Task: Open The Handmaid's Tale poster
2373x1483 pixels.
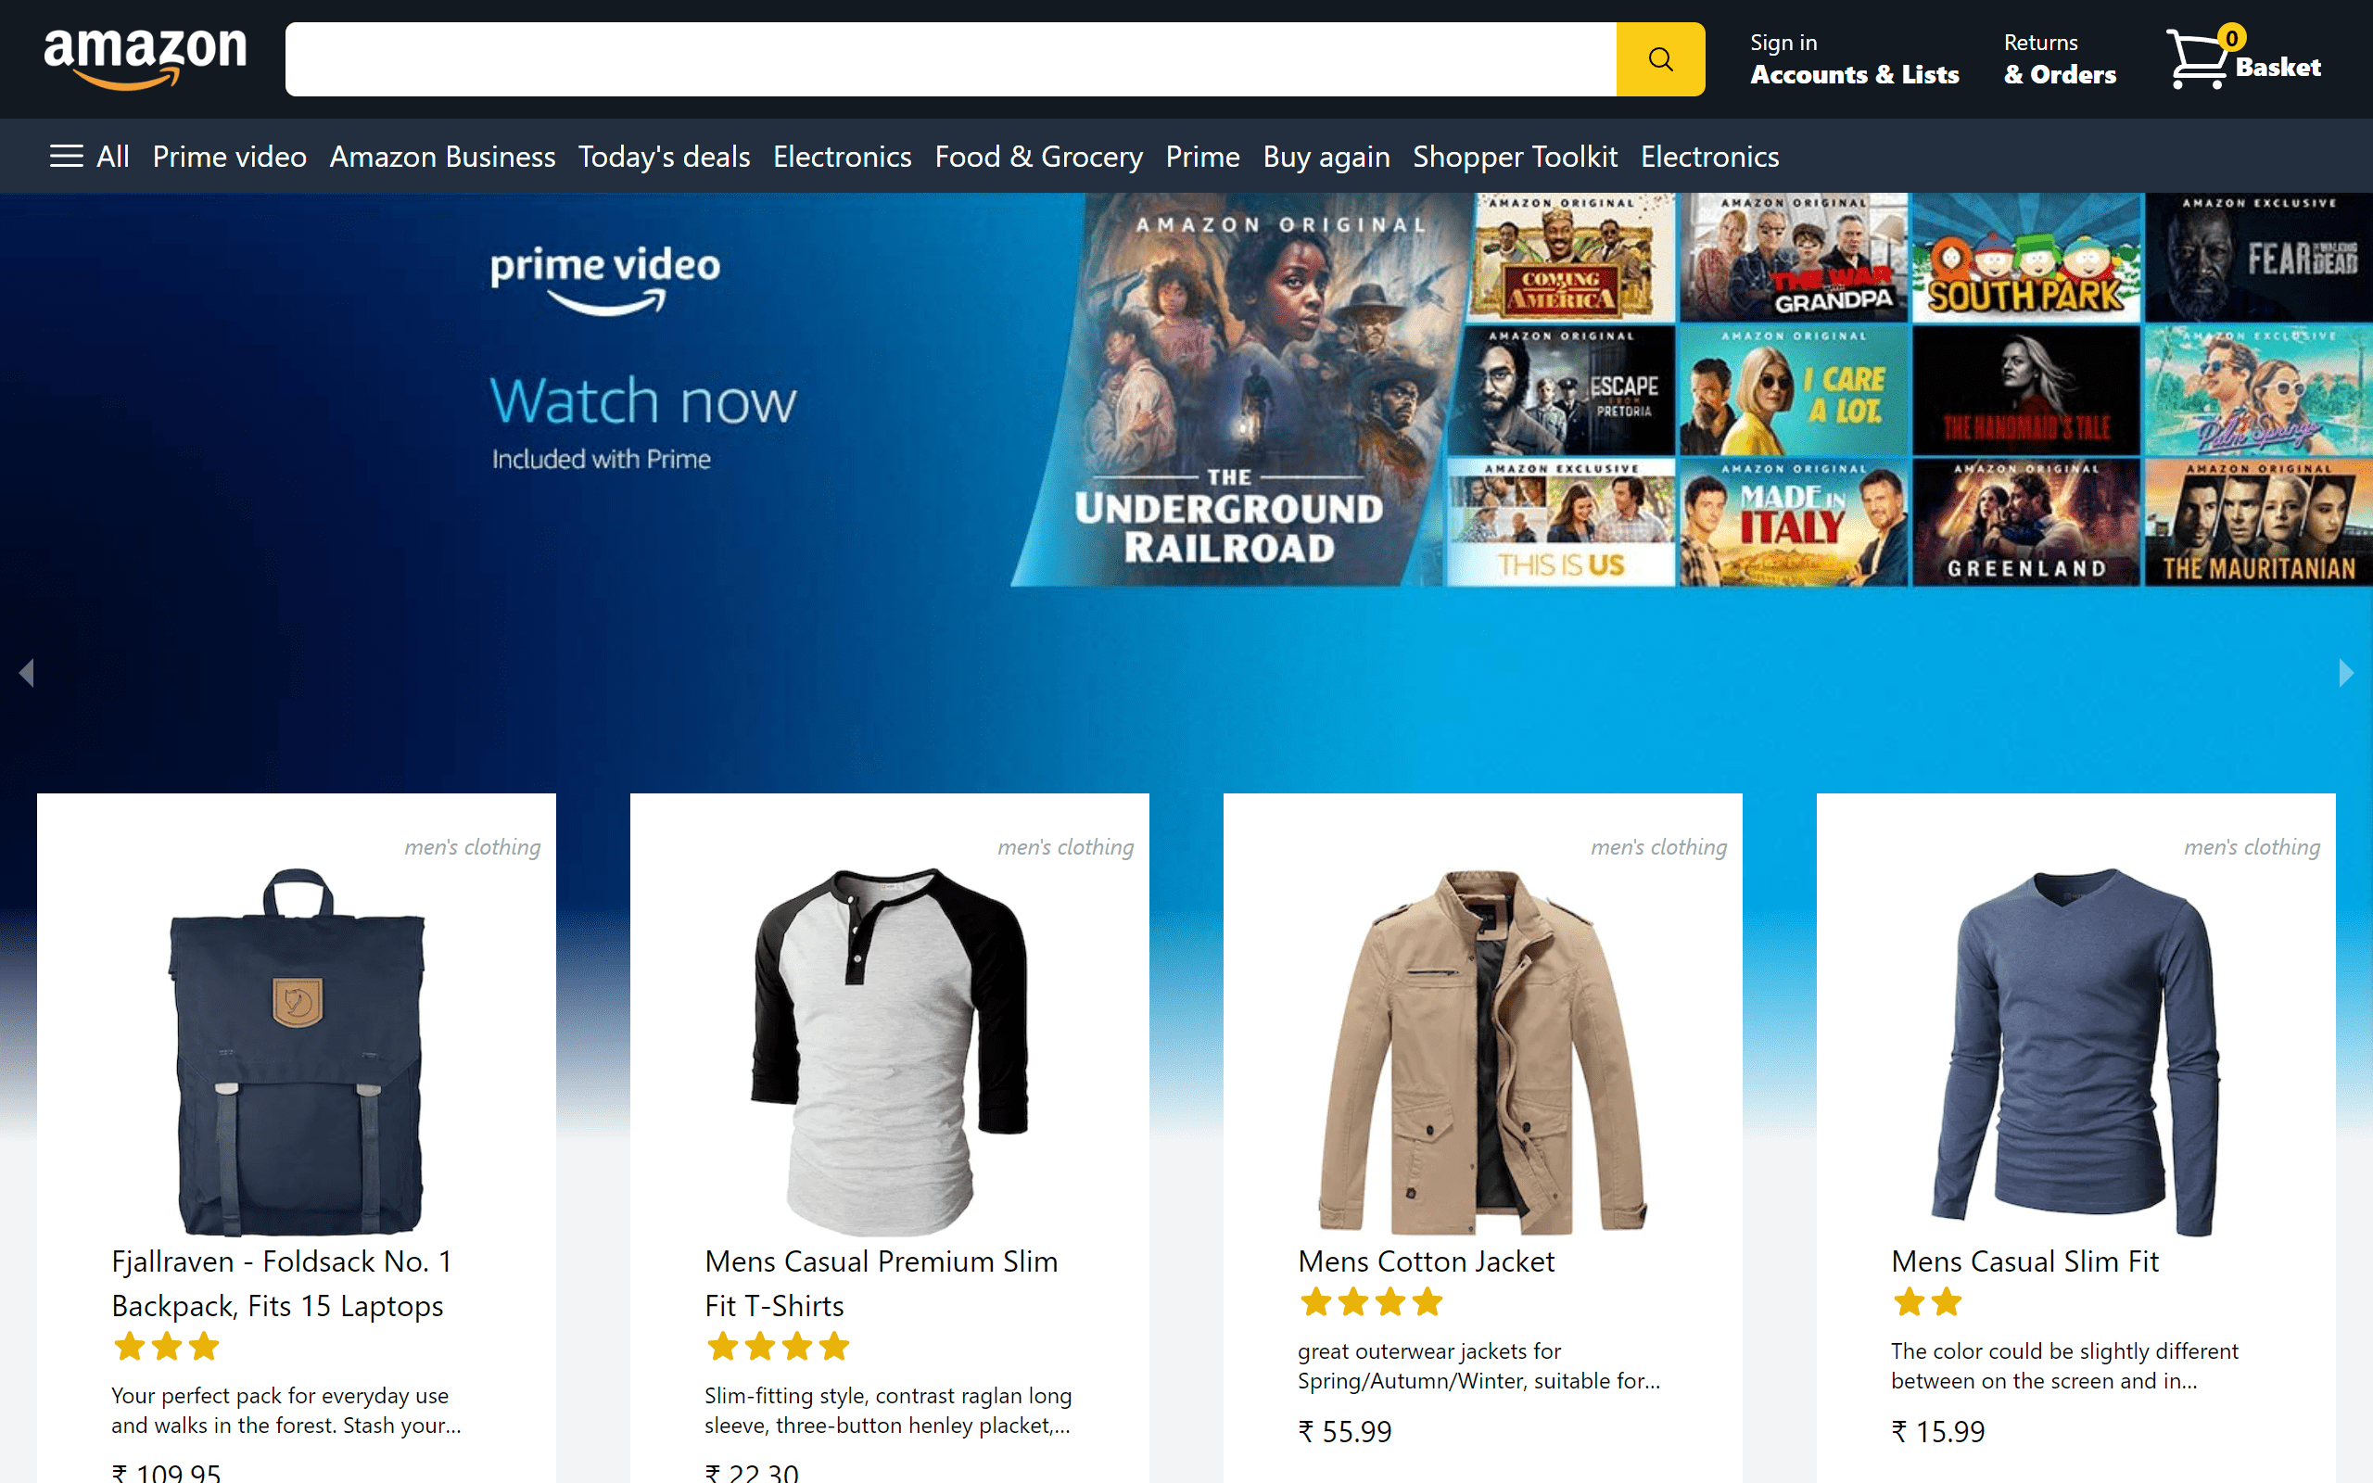Action: point(2027,390)
